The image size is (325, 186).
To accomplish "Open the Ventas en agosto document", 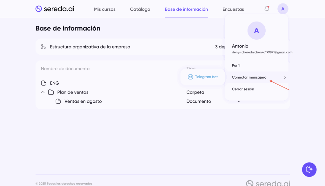I will 83,101.
